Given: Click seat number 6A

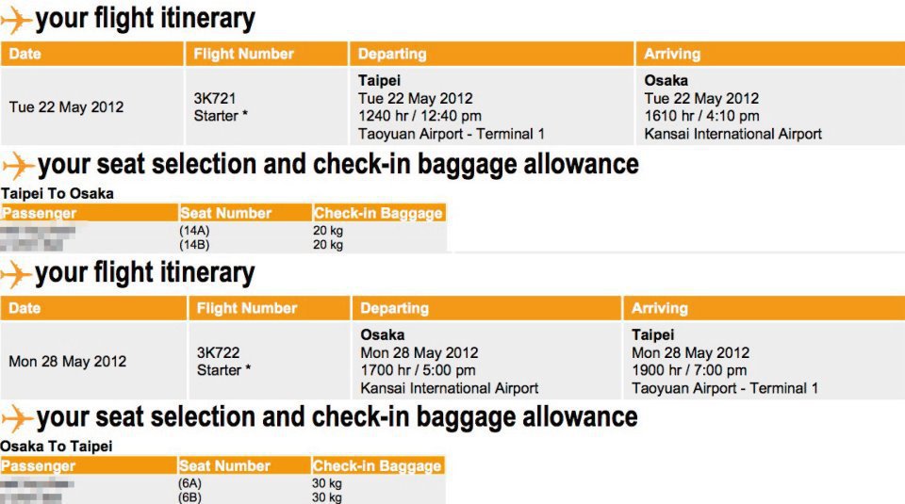Looking at the screenshot, I should point(189,483).
